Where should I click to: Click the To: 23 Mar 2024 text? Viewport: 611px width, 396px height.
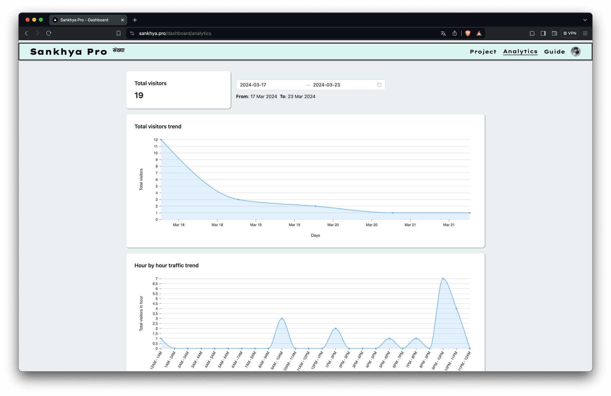pyautogui.click(x=298, y=97)
